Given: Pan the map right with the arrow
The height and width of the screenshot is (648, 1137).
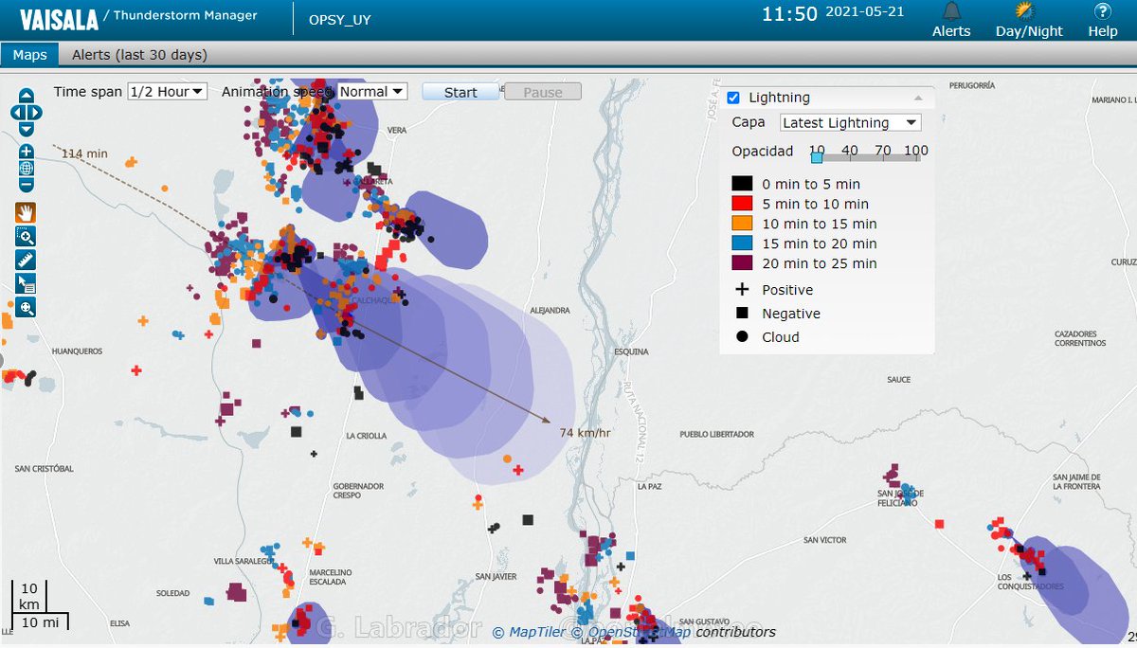Looking at the screenshot, I should click(36, 112).
